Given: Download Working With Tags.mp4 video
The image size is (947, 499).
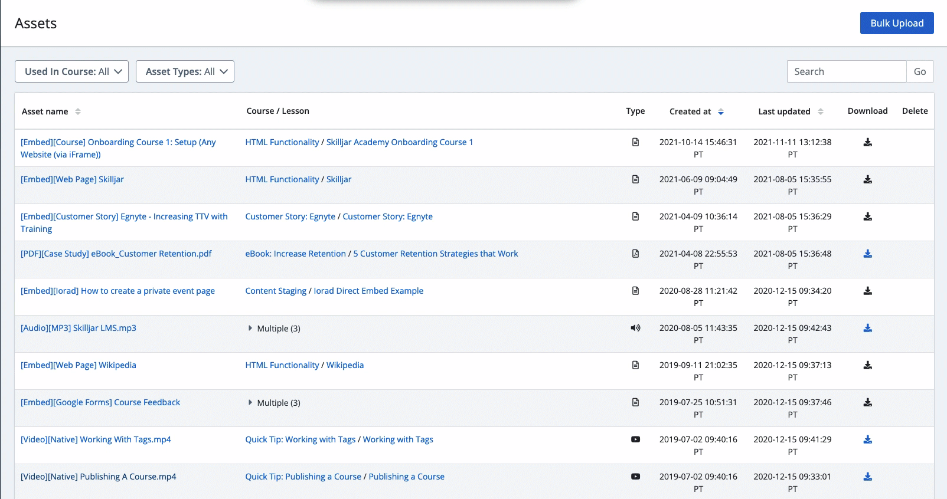Looking at the screenshot, I should coord(867,439).
